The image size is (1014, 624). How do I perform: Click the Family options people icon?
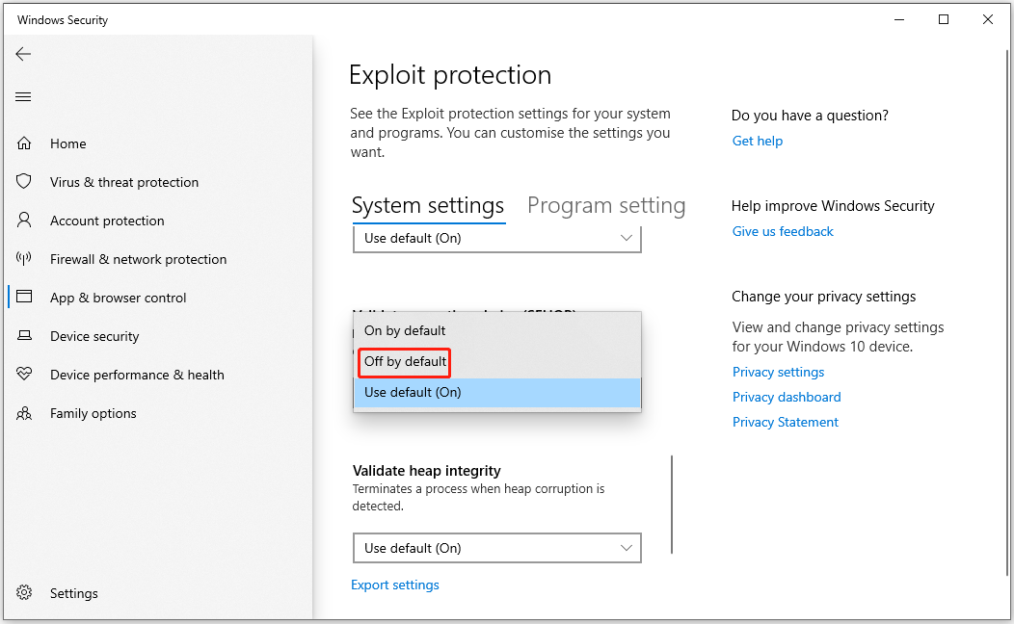(x=24, y=413)
